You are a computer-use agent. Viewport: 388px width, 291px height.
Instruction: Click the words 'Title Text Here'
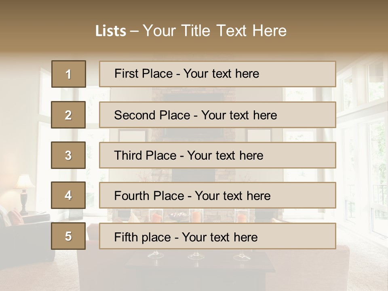pyautogui.click(x=234, y=31)
